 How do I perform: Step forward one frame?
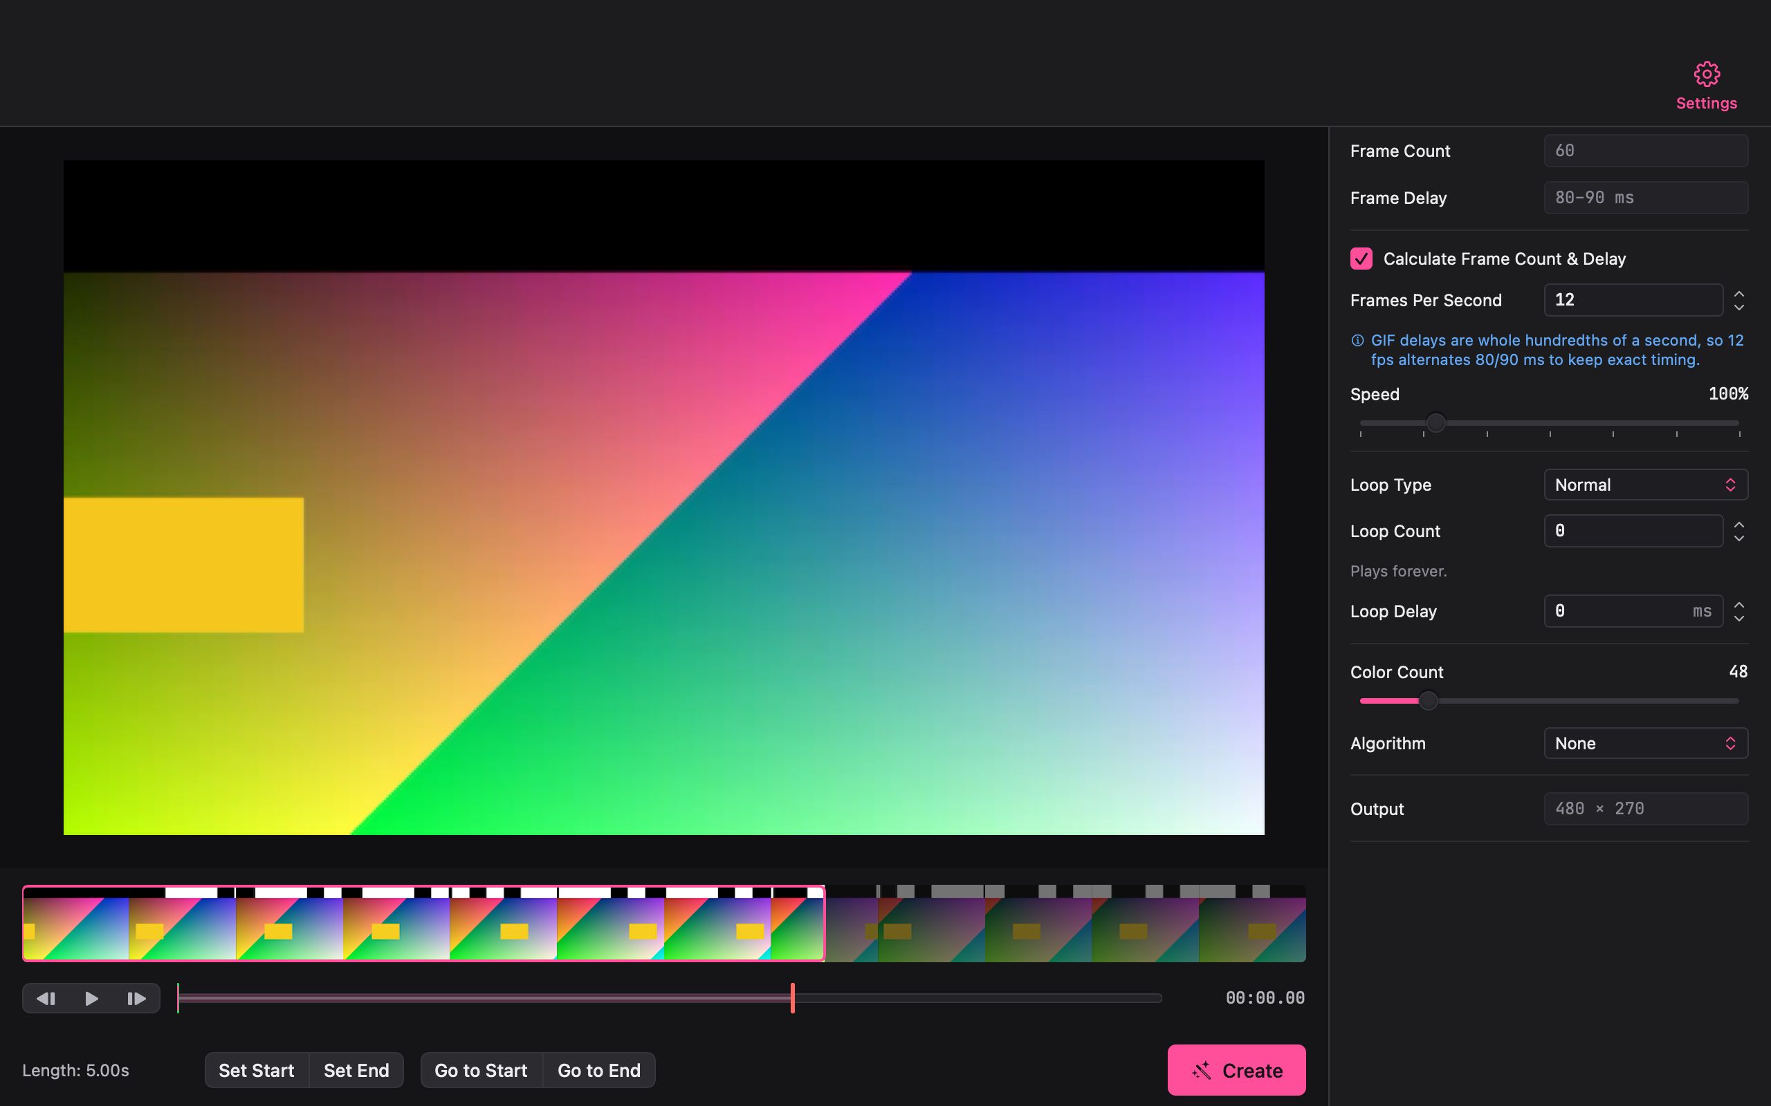(x=136, y=998)
